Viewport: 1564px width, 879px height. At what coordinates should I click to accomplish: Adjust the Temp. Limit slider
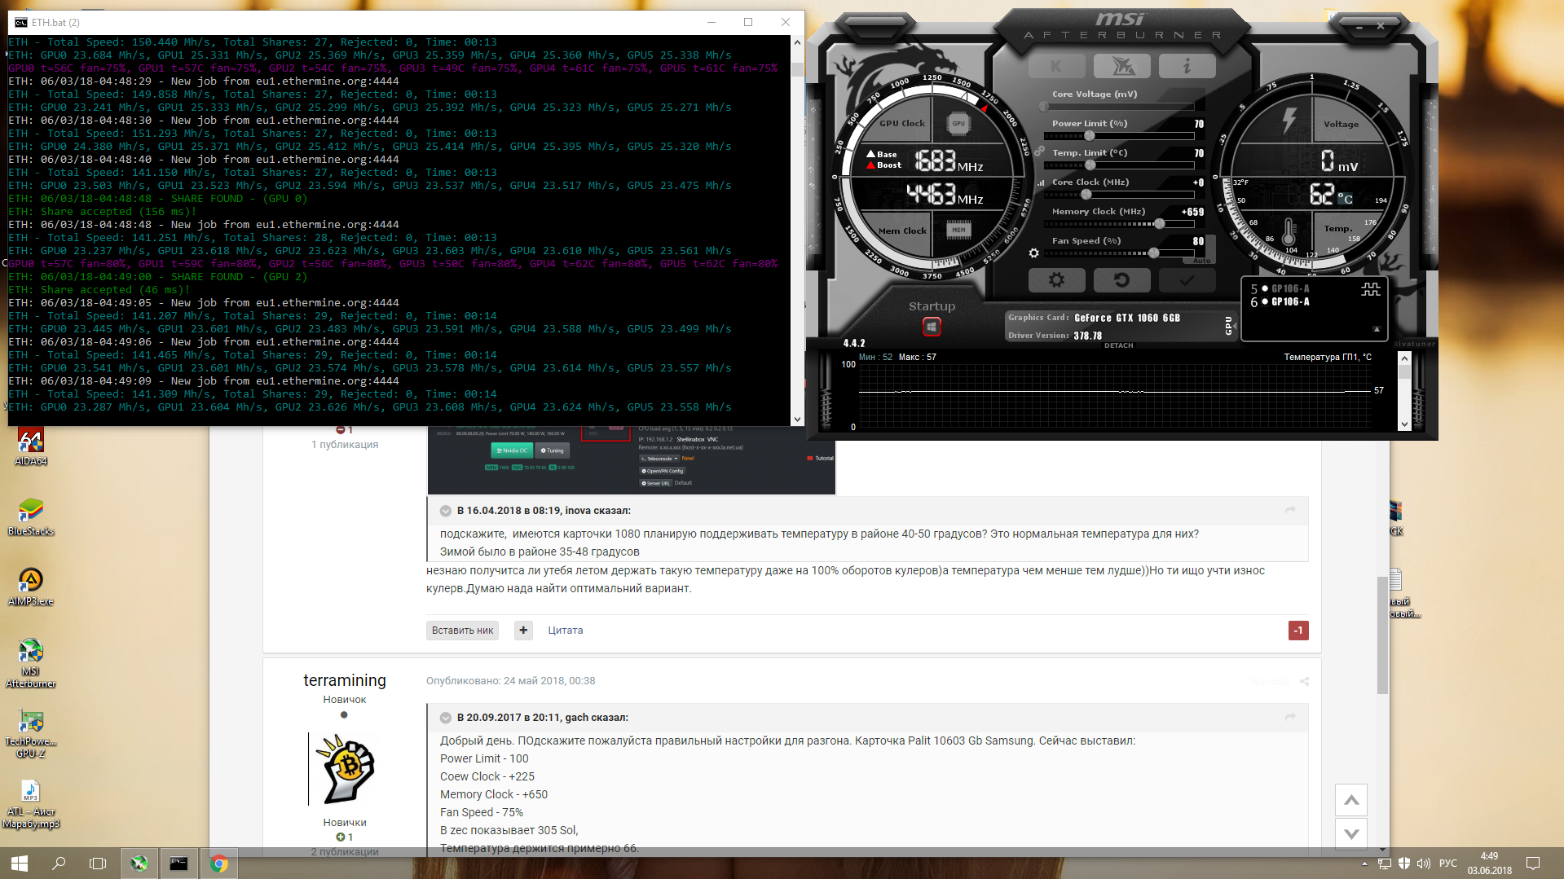pyautogui.click(x=1090, y=165)
